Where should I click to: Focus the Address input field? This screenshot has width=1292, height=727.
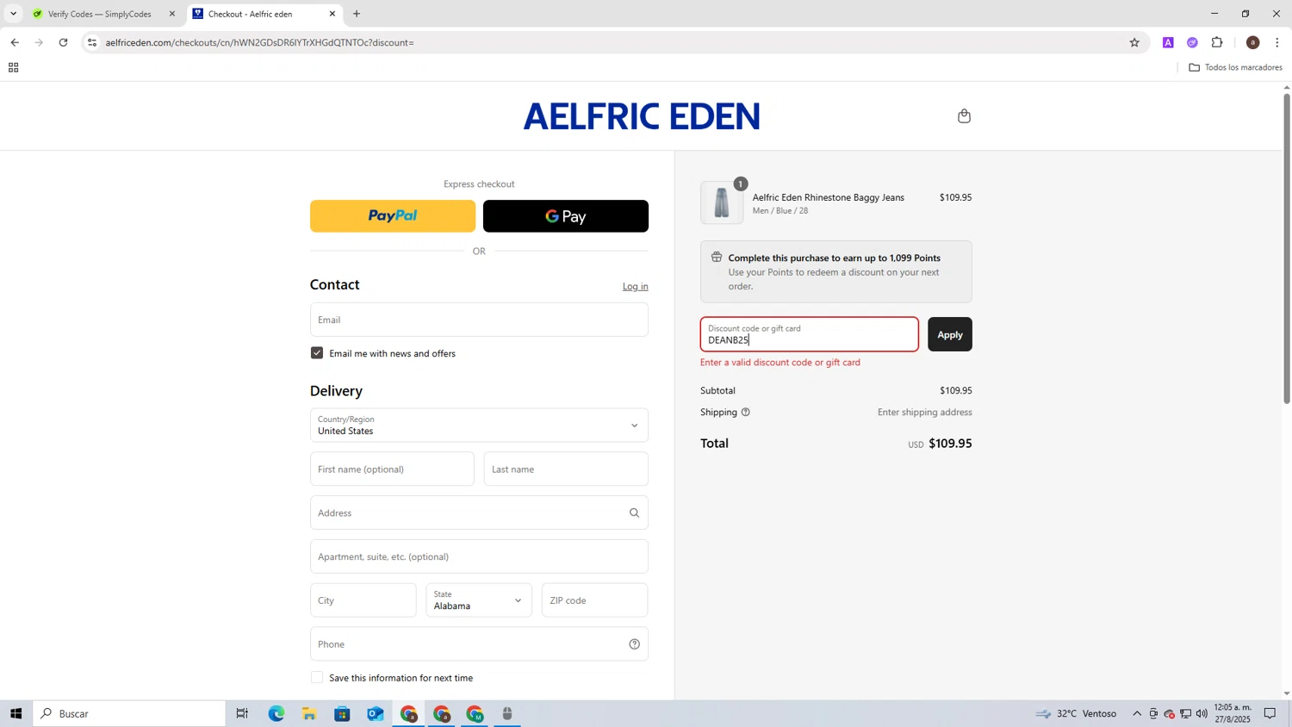click(x=479, y=513)
